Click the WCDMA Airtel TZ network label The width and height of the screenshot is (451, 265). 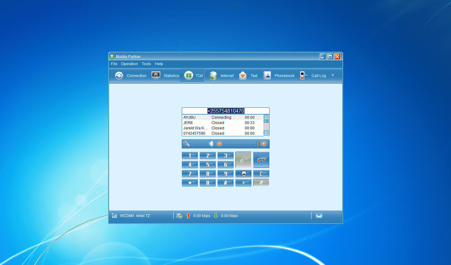pyautogui.click(x=135, y=216)
